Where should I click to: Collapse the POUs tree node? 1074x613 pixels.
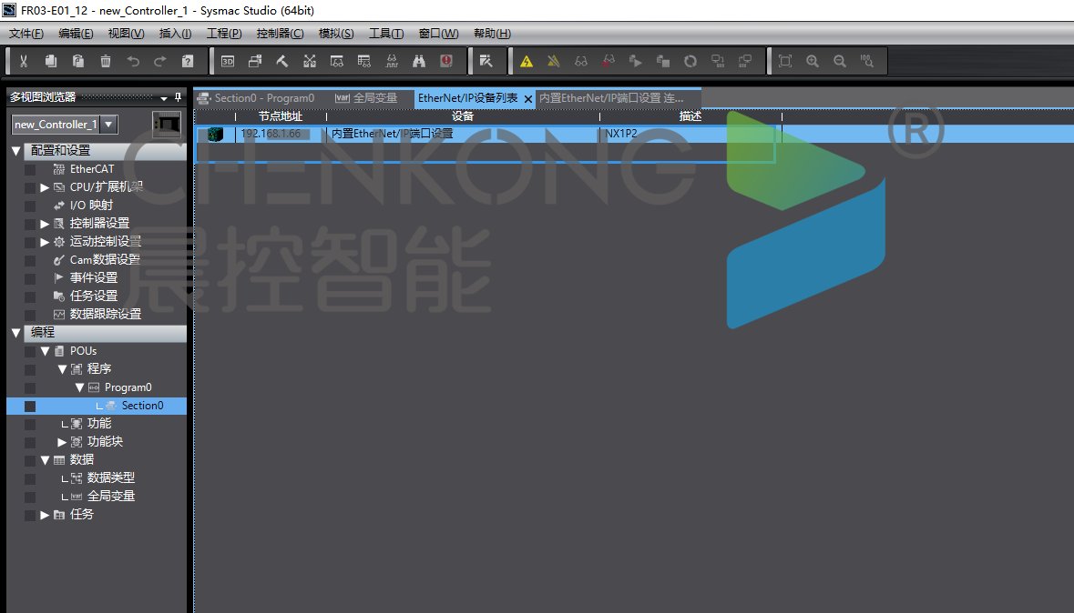point(45,351)
